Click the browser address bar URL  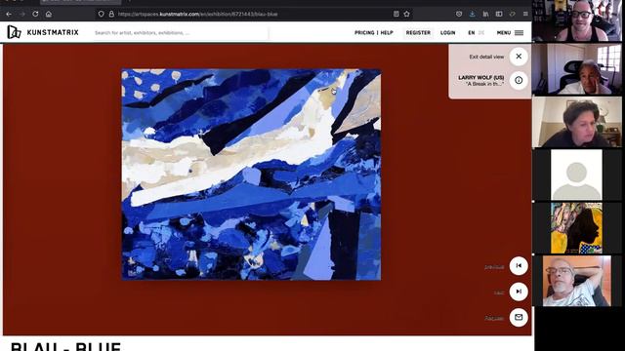[197, 14]
